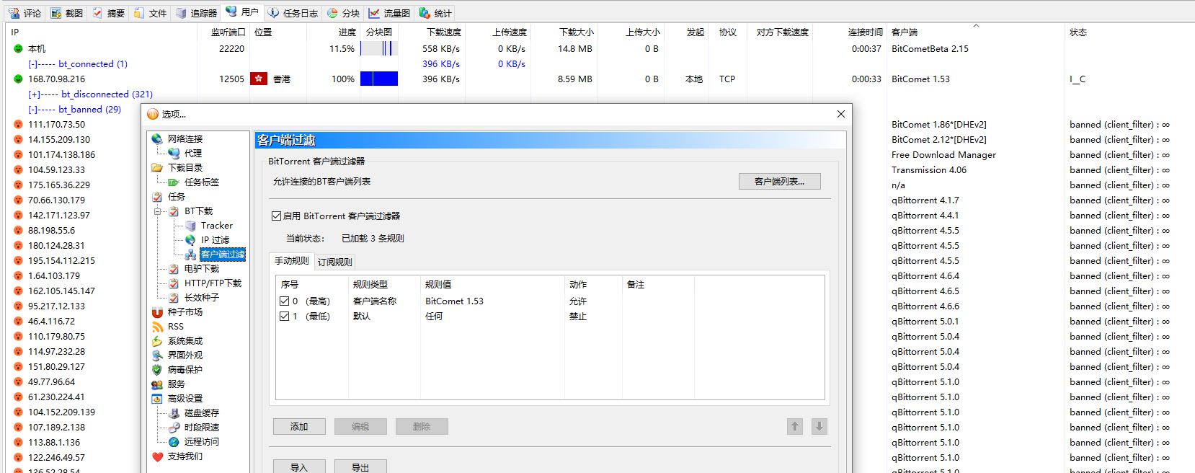
Task: Switch to the 文件 tab
Action: tap(151, 13)
